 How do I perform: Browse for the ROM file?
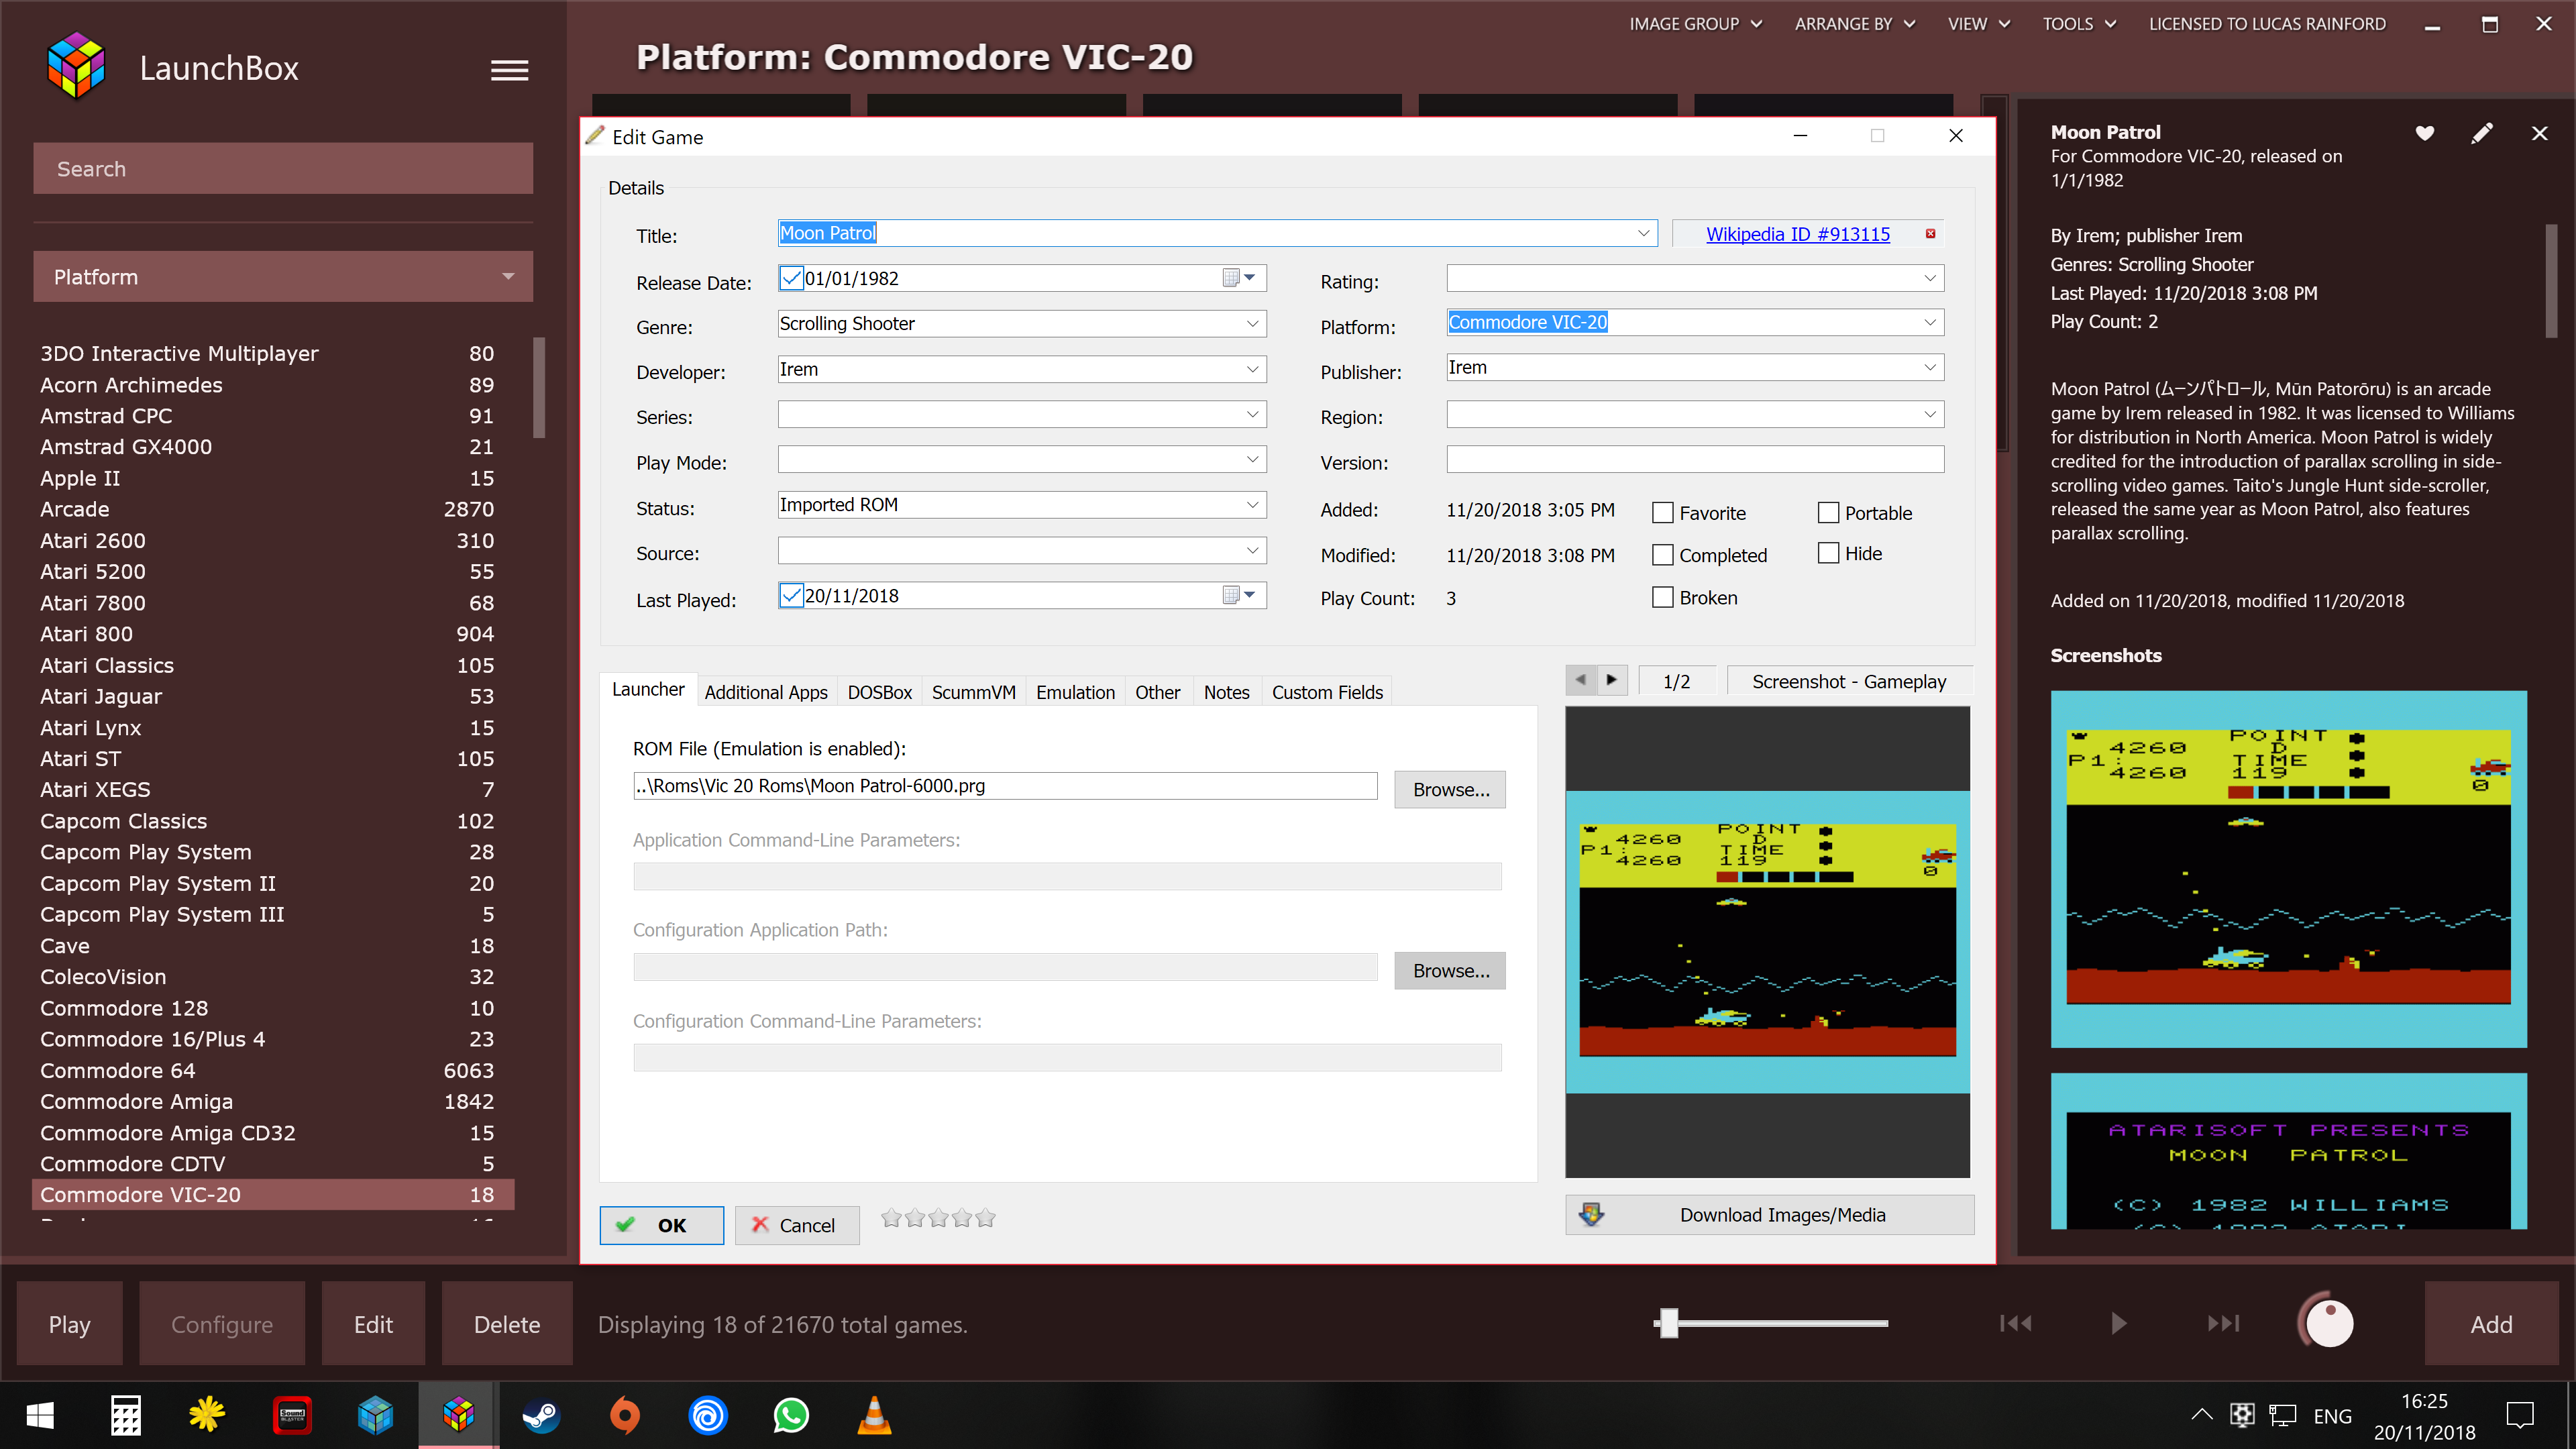[1450, 789]
